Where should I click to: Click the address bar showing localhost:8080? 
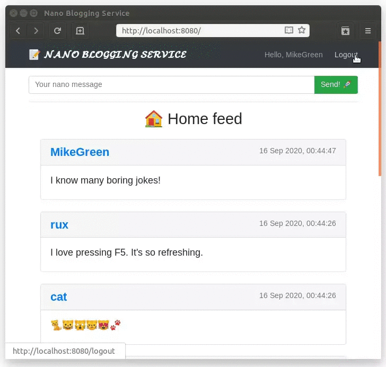213,31
